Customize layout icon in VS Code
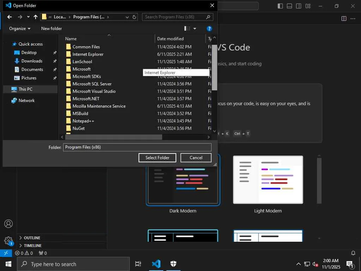The height and width of the screenshot is (271, 361). tap(308, 6)
